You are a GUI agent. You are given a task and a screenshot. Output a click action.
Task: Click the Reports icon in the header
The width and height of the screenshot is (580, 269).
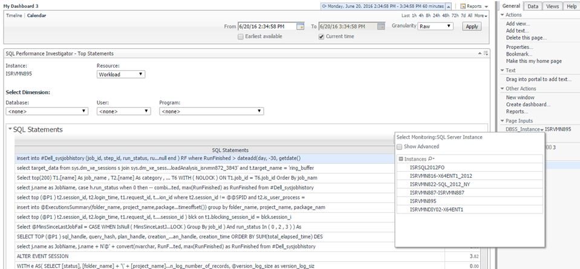point(463,6)
